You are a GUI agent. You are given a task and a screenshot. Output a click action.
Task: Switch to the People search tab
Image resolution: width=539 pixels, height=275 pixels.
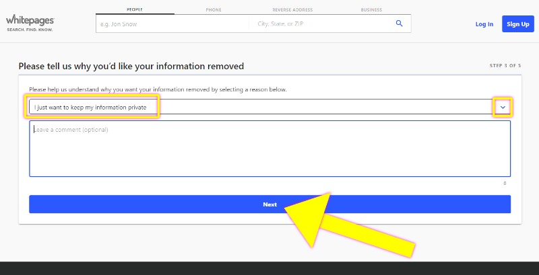click(135, 9)
